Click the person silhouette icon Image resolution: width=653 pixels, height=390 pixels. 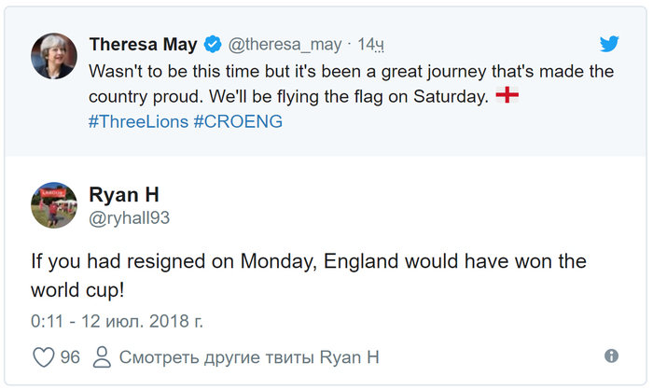coord(103,357)
